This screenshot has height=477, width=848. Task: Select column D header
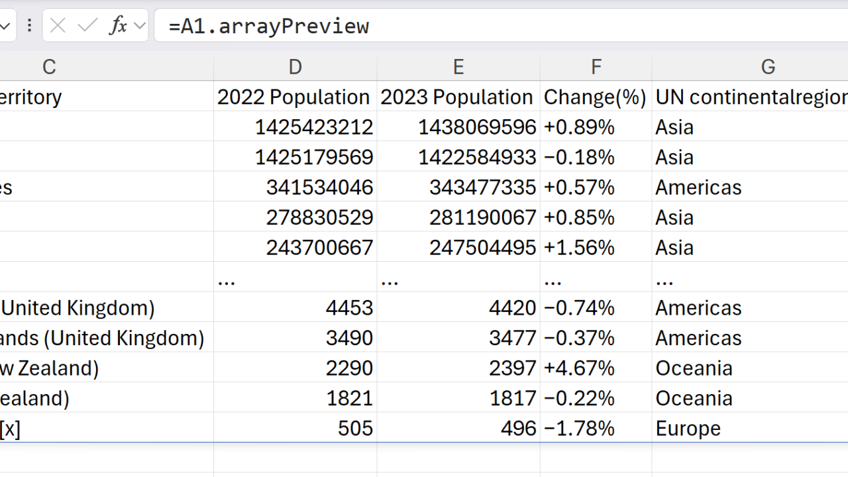295,67
